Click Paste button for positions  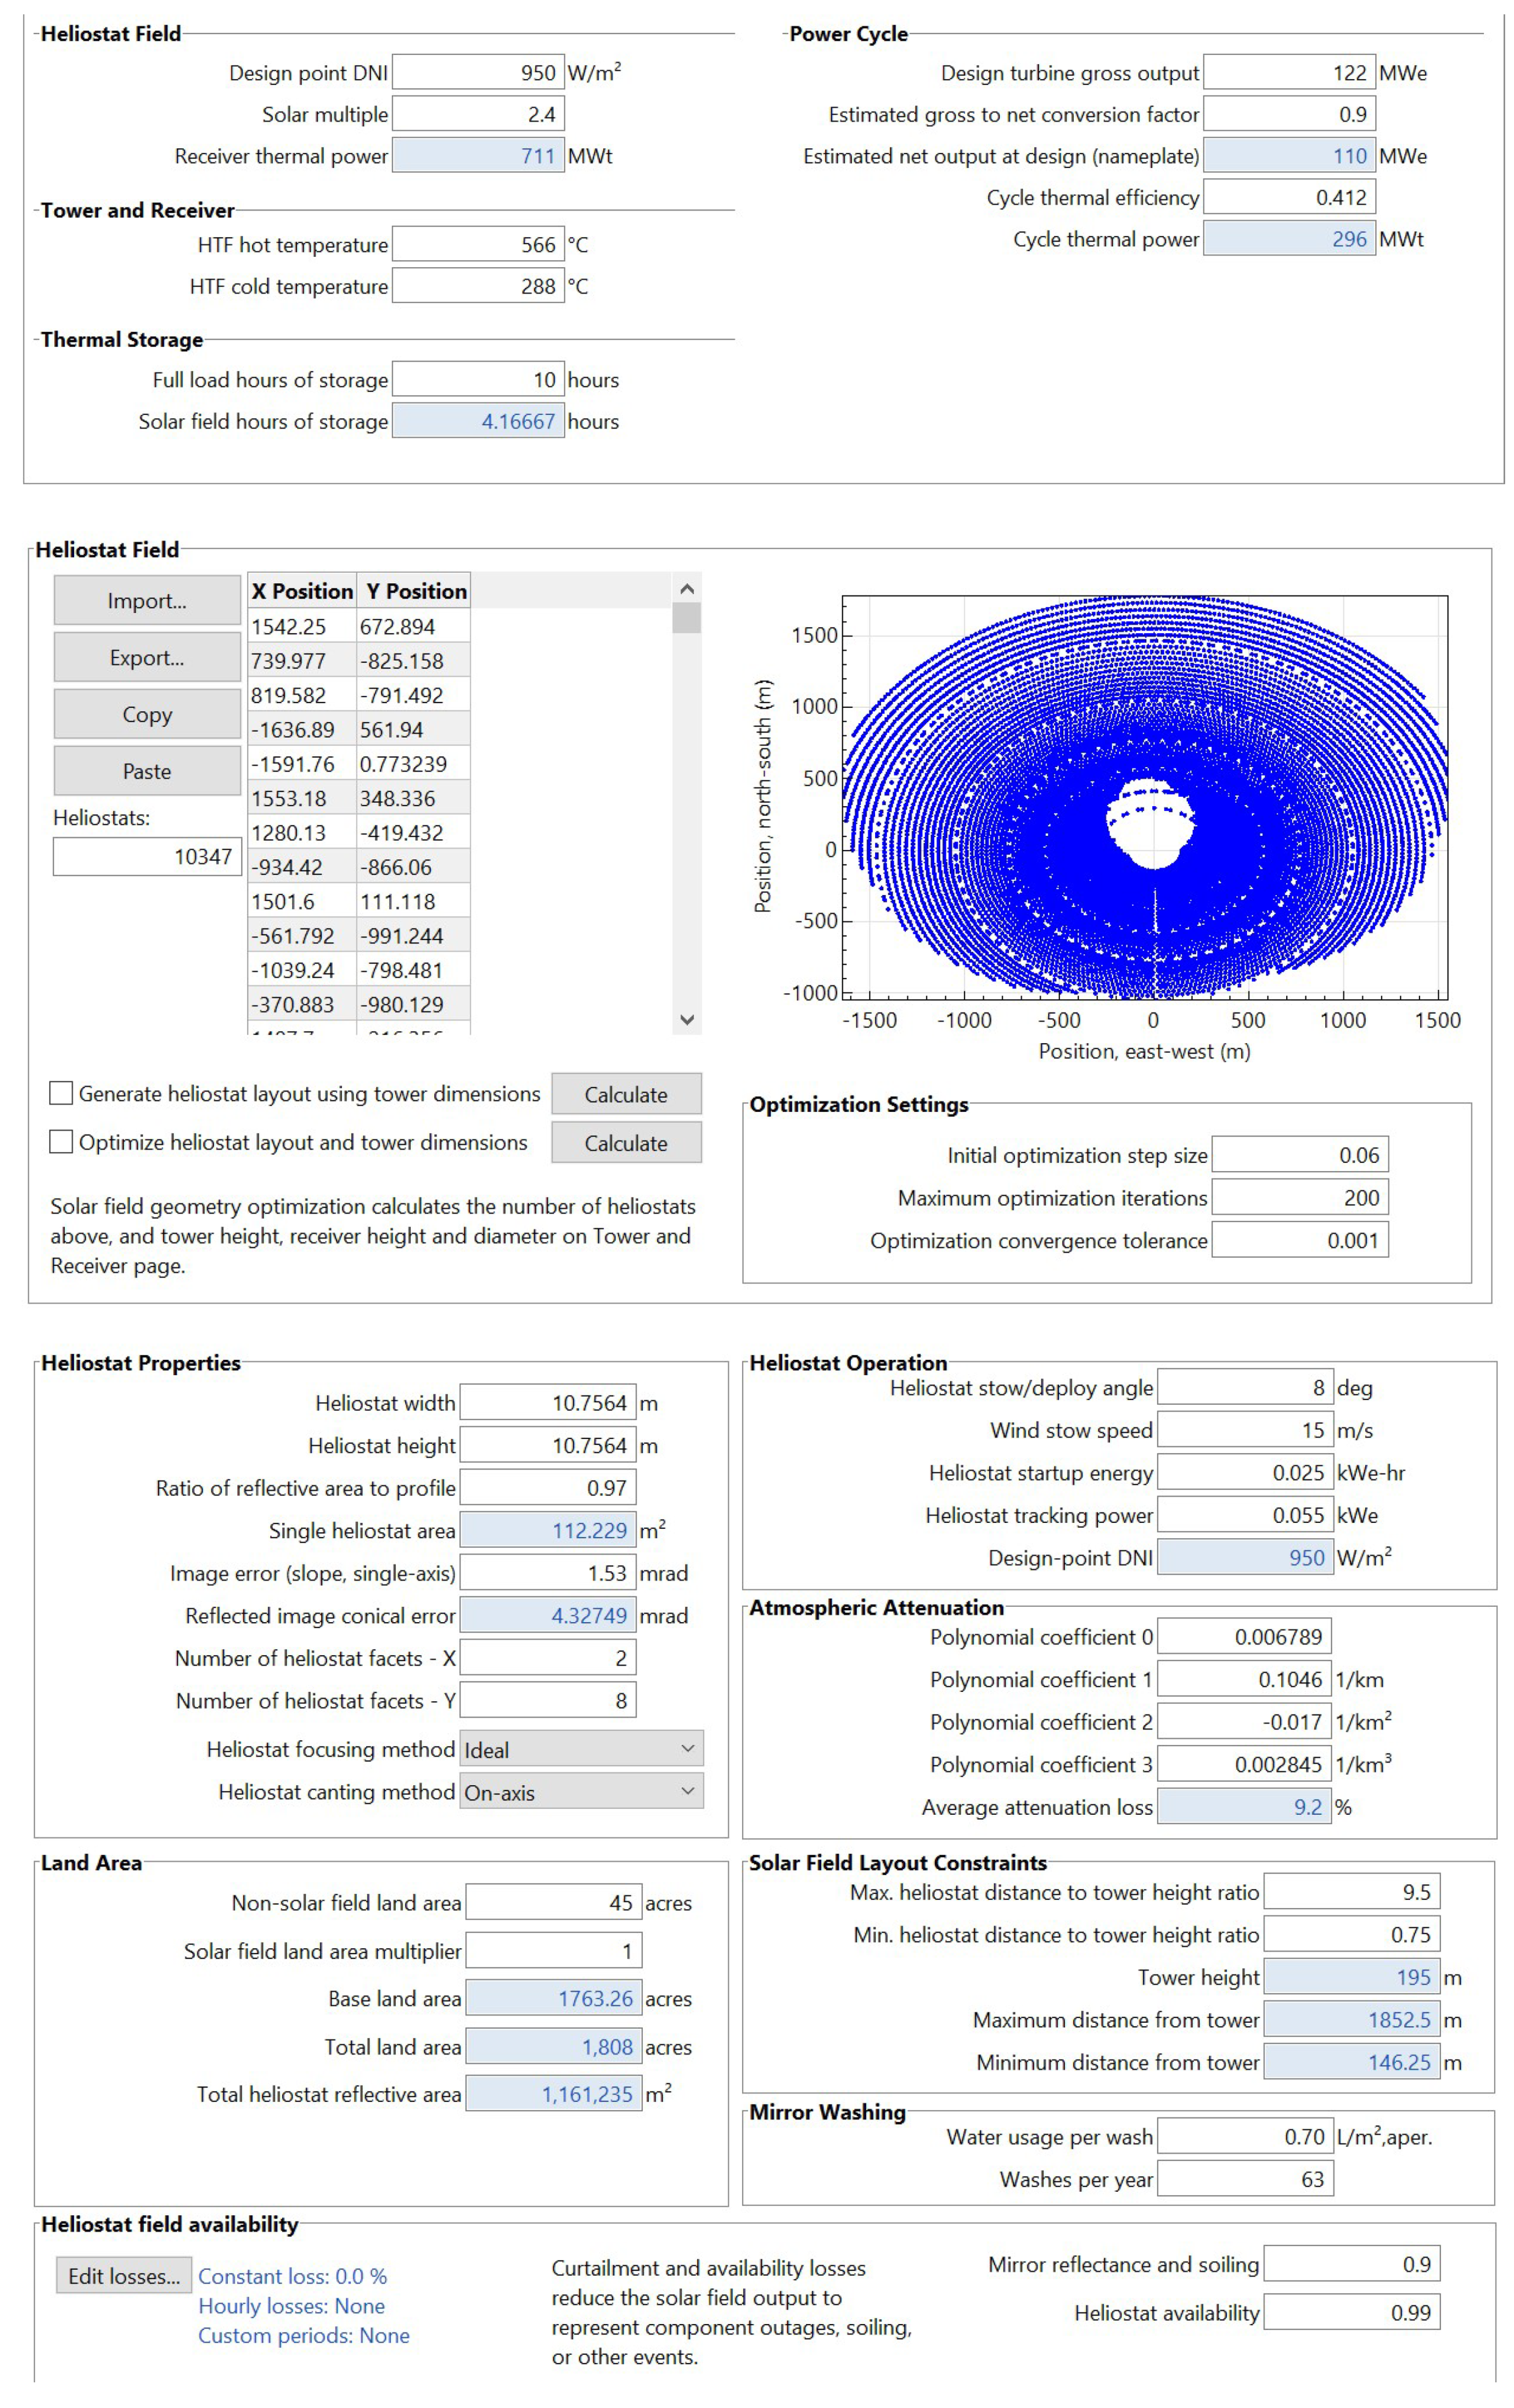pos(147,771)
